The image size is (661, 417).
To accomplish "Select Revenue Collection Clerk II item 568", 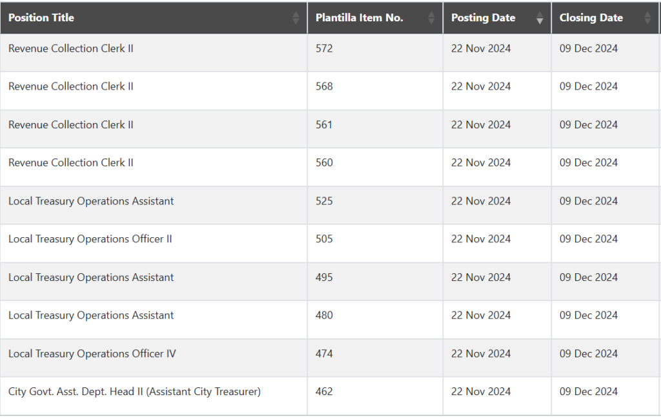I will tap(71, 86).
